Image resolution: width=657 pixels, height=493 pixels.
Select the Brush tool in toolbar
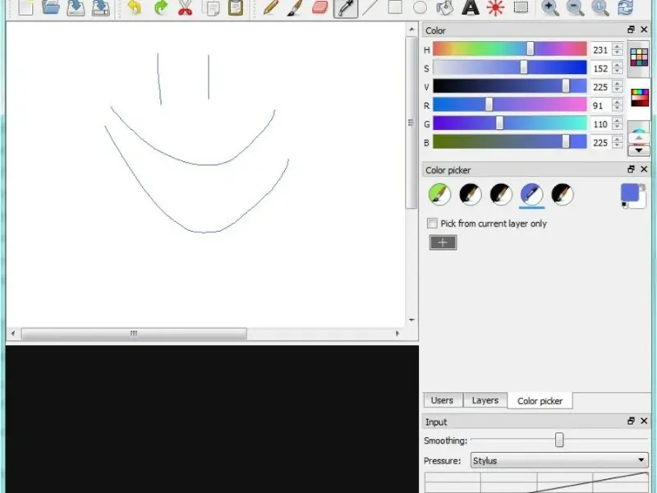point(296,7)
